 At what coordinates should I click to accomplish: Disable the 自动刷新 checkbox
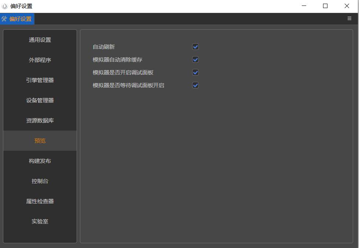coord(195,47)
